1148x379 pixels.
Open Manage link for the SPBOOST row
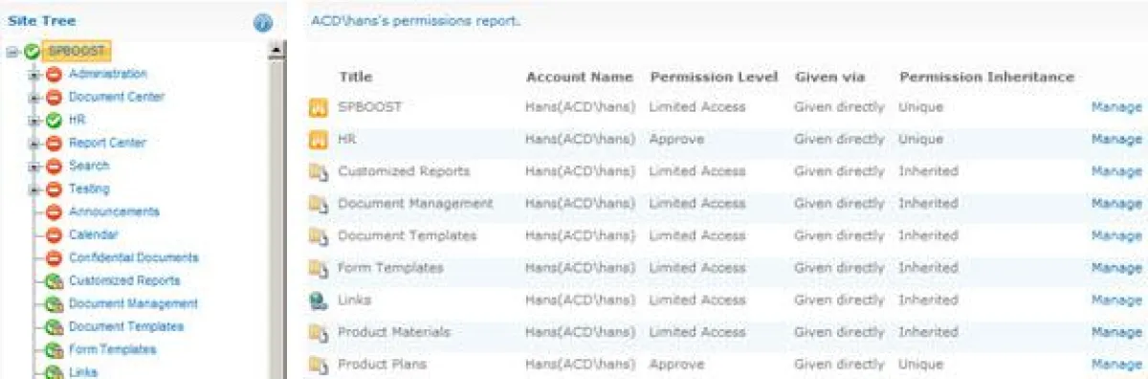point(1116,107)
